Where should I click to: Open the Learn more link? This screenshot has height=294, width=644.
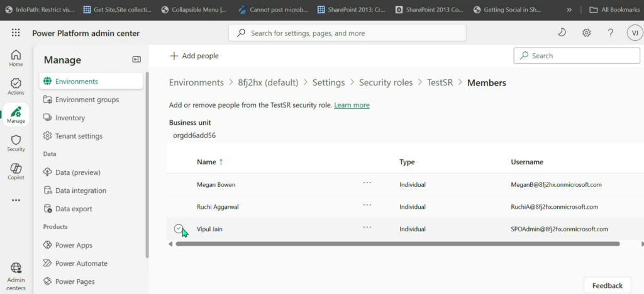click(352, 105)
